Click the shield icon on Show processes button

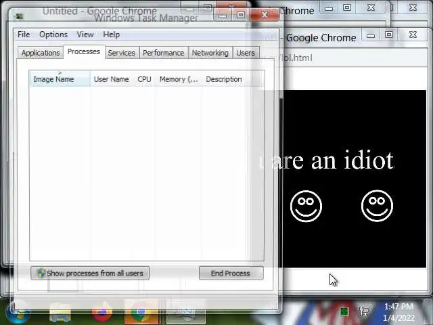pos(41,273)
